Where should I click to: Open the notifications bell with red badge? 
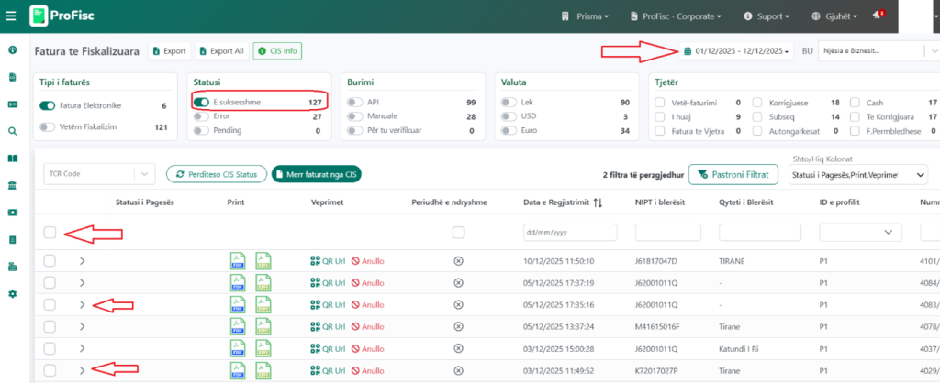878,15
